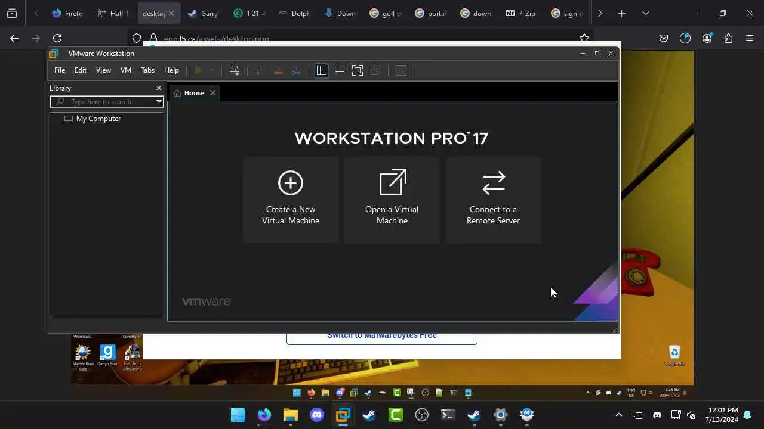The image size is (764, 429).
Task: Click the Save to Pocket icon
Action: click(x=664, y=38)
